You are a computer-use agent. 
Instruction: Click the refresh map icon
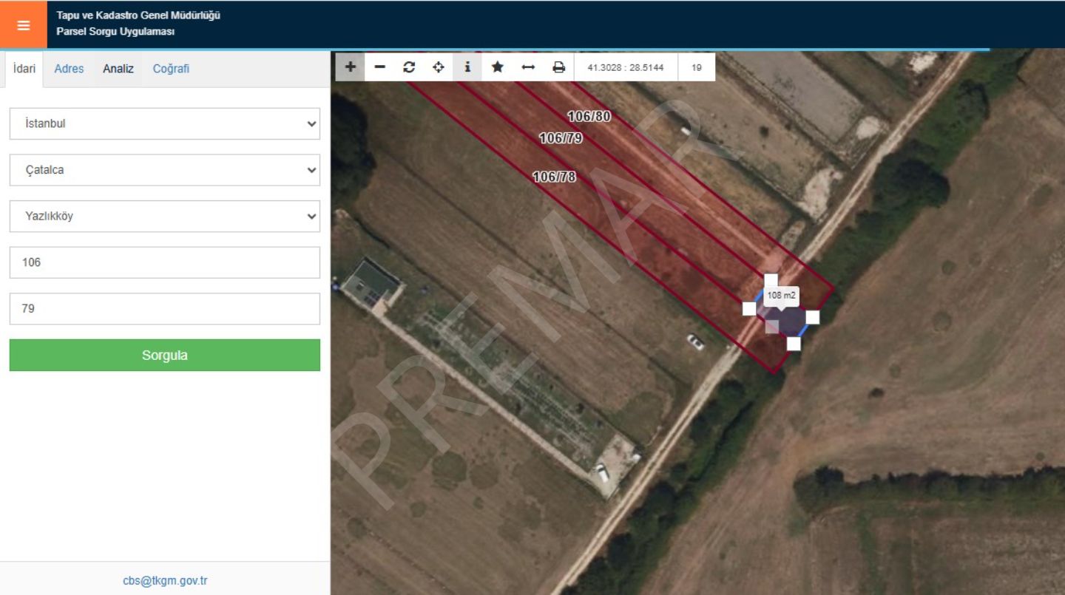409,67
